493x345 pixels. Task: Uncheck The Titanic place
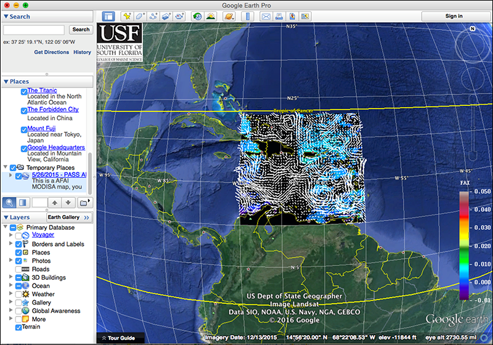(x=24, y=91)
